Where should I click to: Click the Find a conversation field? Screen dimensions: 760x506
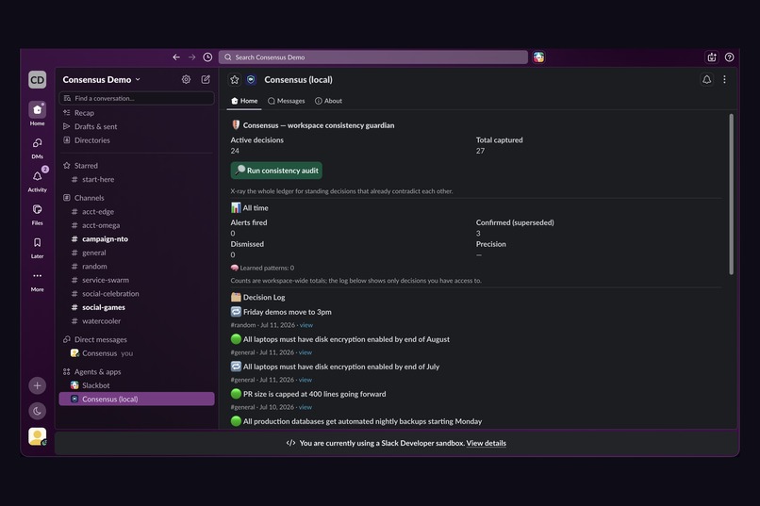[136, 98]
